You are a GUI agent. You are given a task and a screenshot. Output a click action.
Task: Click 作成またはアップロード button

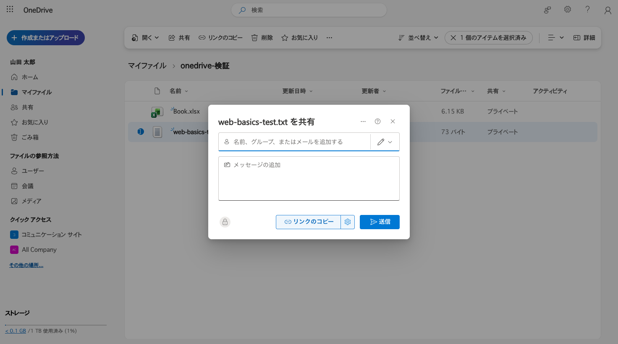pyautogui.click(x=46, y=38)
